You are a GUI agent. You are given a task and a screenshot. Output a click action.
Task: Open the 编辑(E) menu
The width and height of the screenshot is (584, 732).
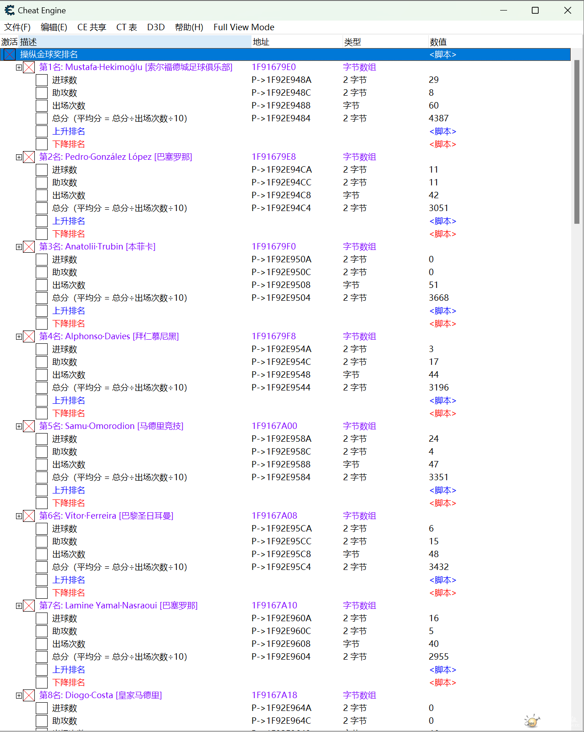[x=54, y=27]
